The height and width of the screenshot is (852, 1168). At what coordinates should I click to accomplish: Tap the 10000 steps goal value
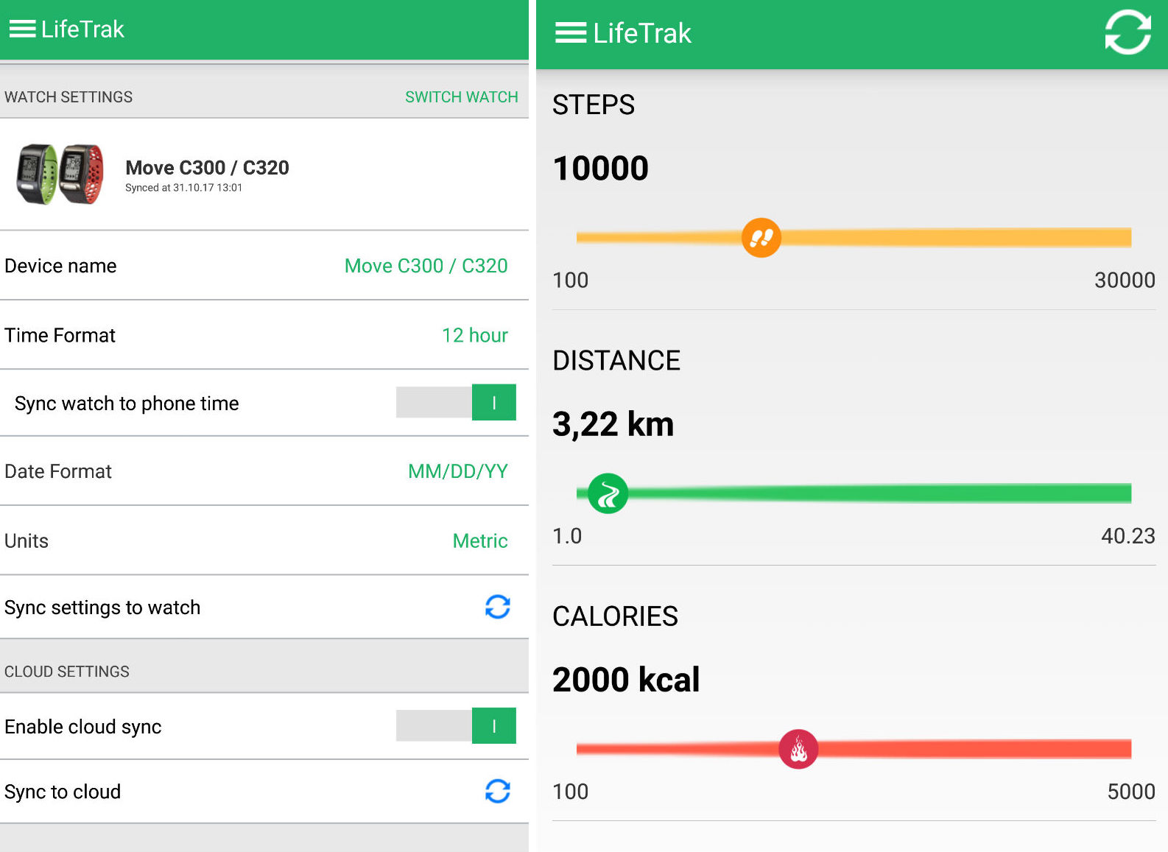point(600,169)
